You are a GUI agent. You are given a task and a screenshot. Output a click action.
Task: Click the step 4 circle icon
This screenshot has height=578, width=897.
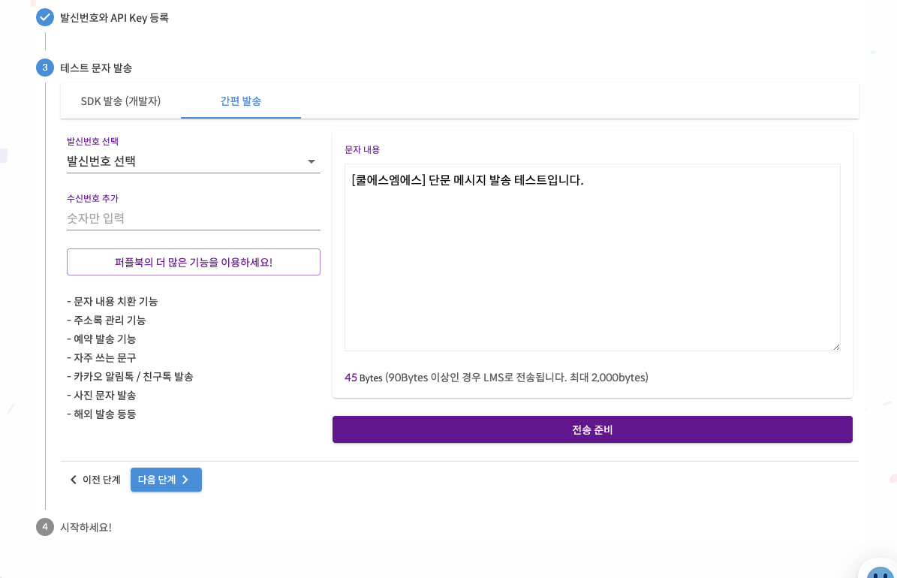pyautogui.click(x=44, y=526)
